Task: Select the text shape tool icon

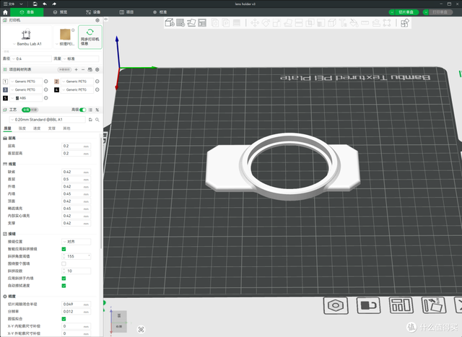Action: coord(343,22)
